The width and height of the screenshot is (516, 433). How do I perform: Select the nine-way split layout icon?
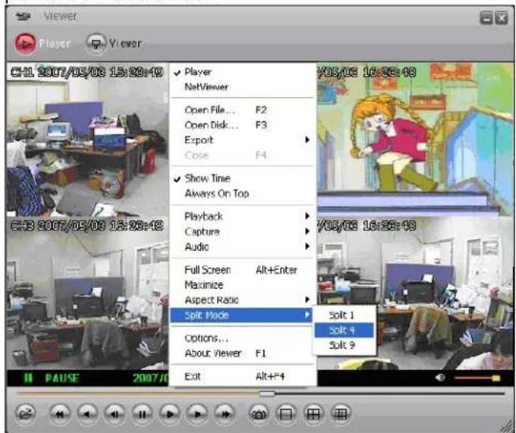tap(341, 412)
